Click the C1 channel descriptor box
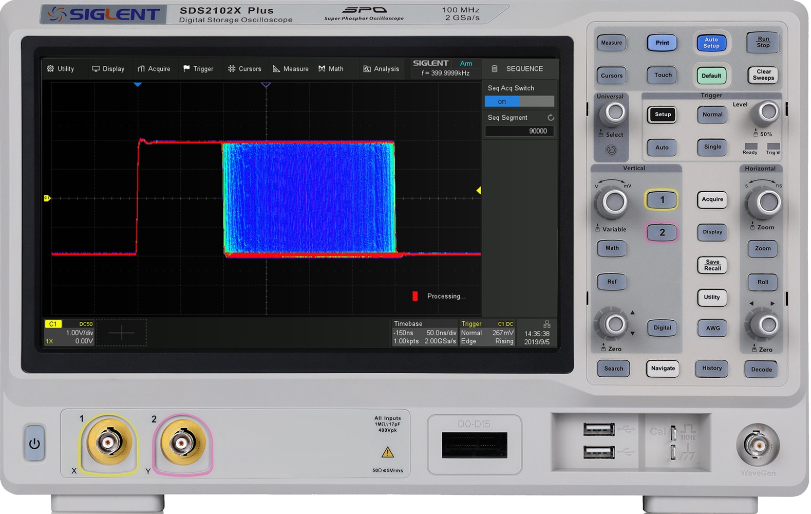Image resolution: width=811 pixels, height=514 pixels. click(x=69, y=333)
